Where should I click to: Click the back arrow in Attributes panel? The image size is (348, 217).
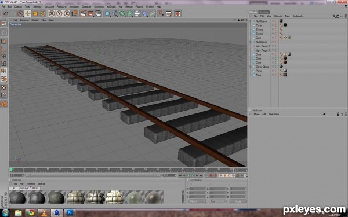click(x=324, y=114)
